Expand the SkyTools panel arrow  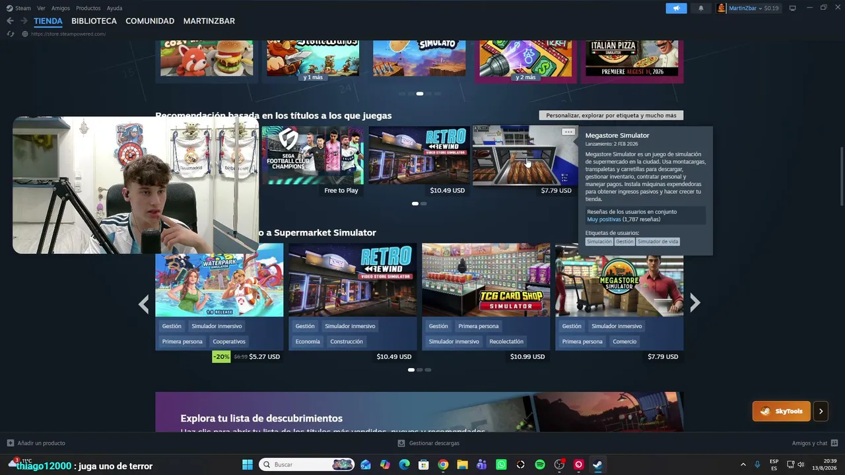(821, 411)
